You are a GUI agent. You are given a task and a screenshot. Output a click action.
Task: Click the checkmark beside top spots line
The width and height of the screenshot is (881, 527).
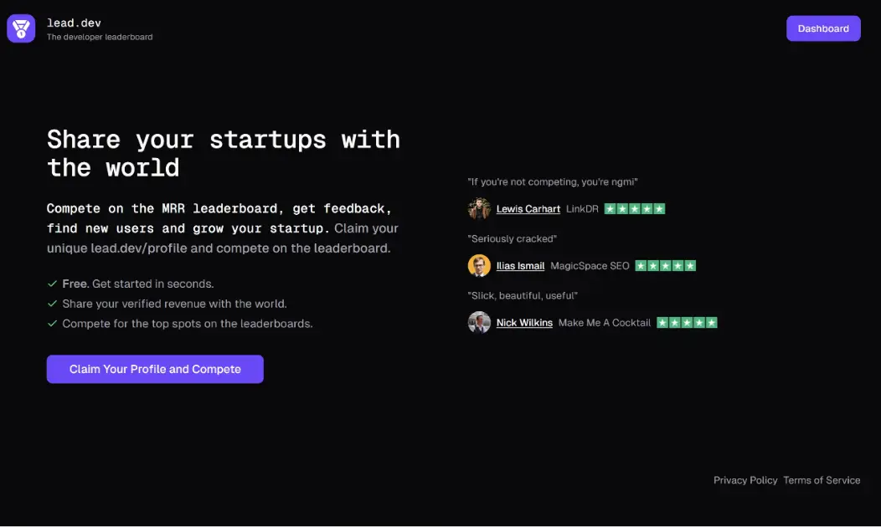[x=52, y=323]
